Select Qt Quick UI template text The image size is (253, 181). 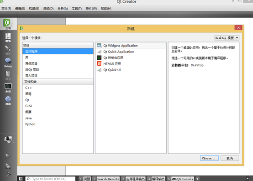(x=112, y=70)
